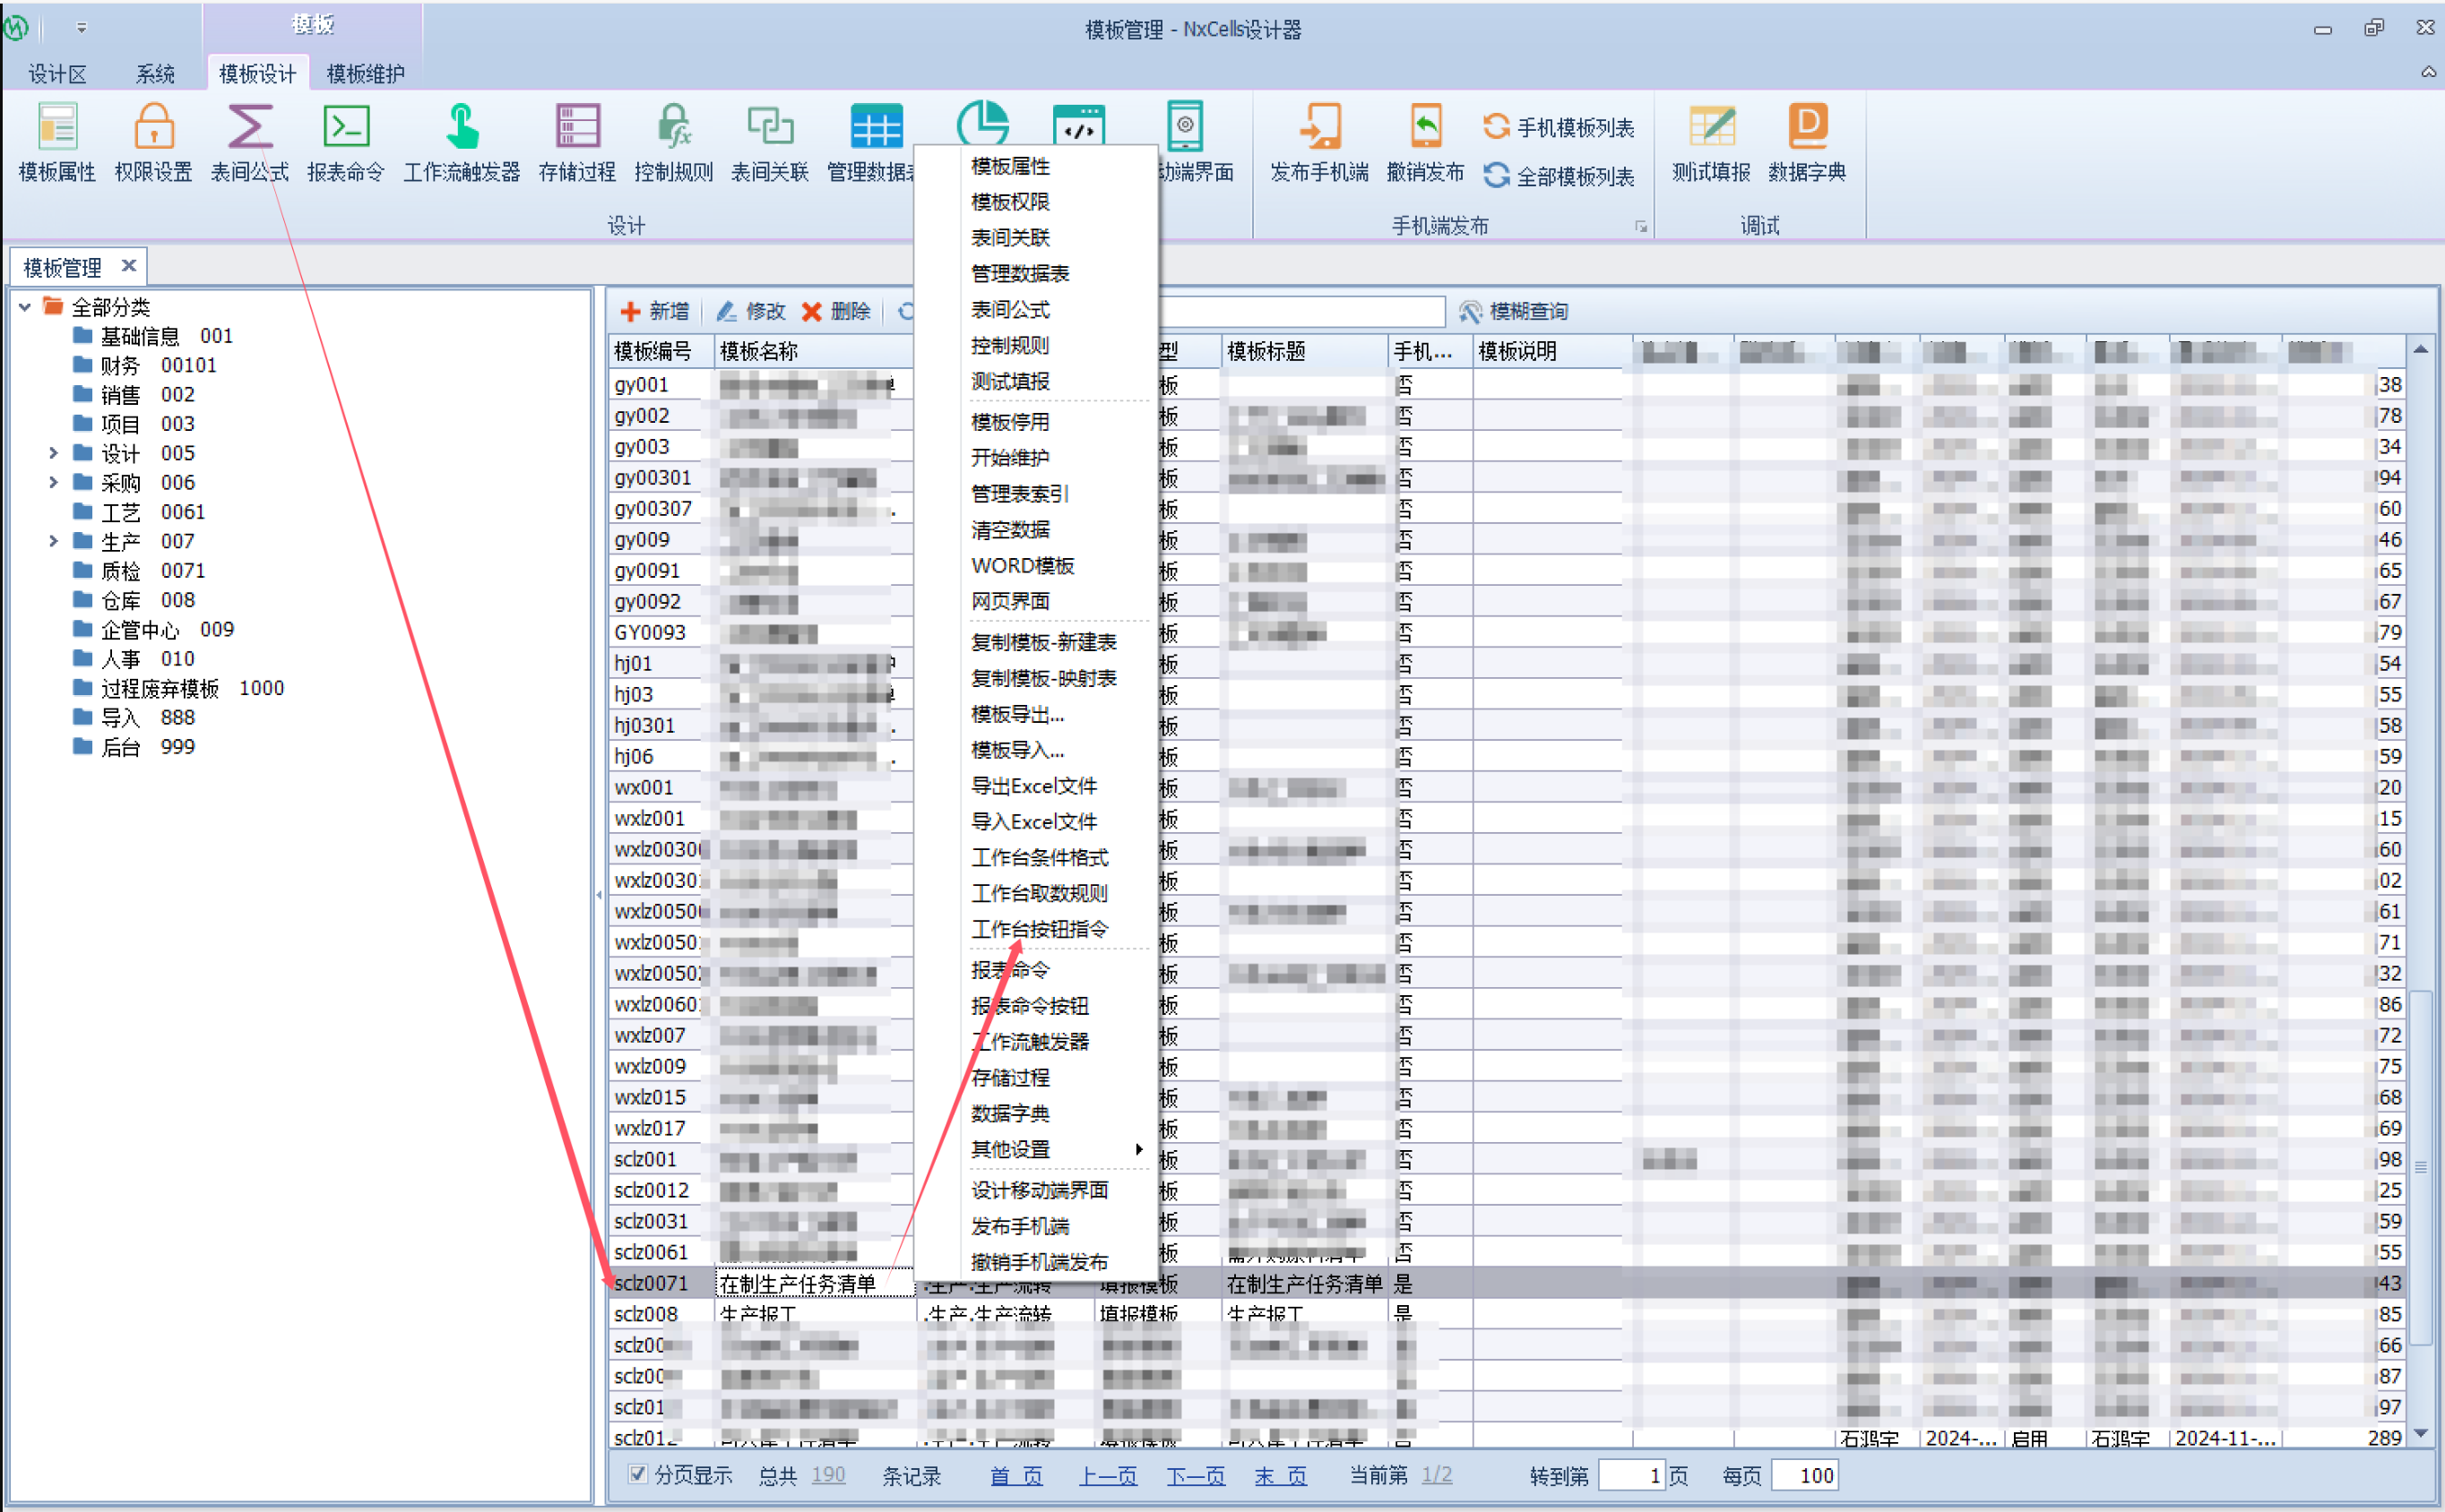Open 存储过程 ribbon icon
The width and height of the screenshot is (2445, 1512).
pyautogui.click(x=577, y=128)
